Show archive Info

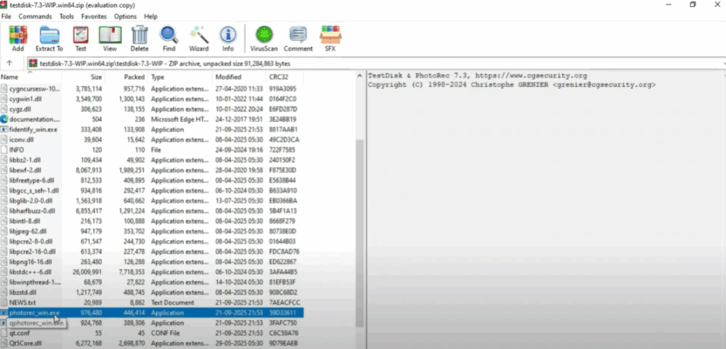[228, 38]
